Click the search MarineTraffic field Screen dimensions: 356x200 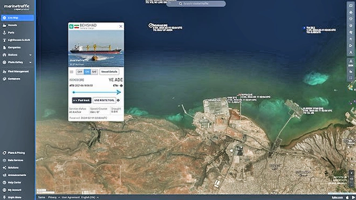point(196,4)
